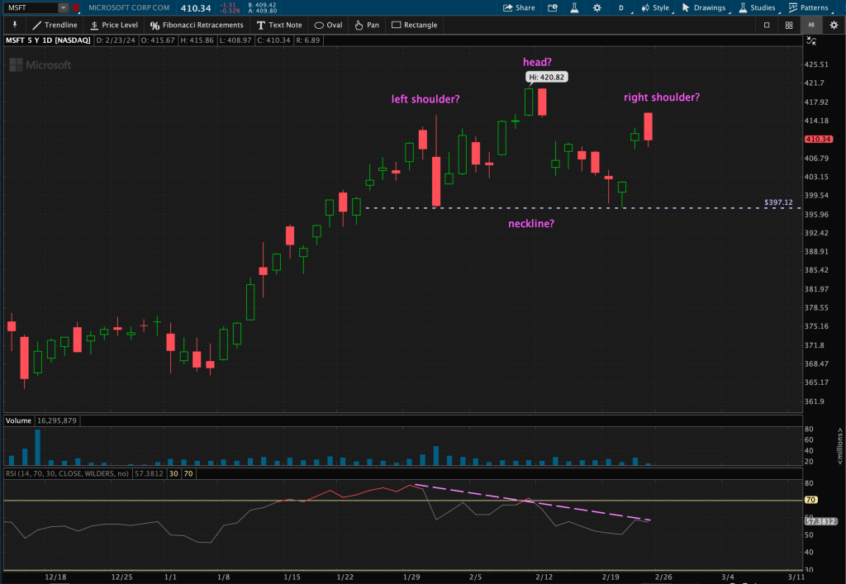Viewport: 846px width, 584px height.
Task: Pick the Oval drawing tool
Action: coord(328,25)
